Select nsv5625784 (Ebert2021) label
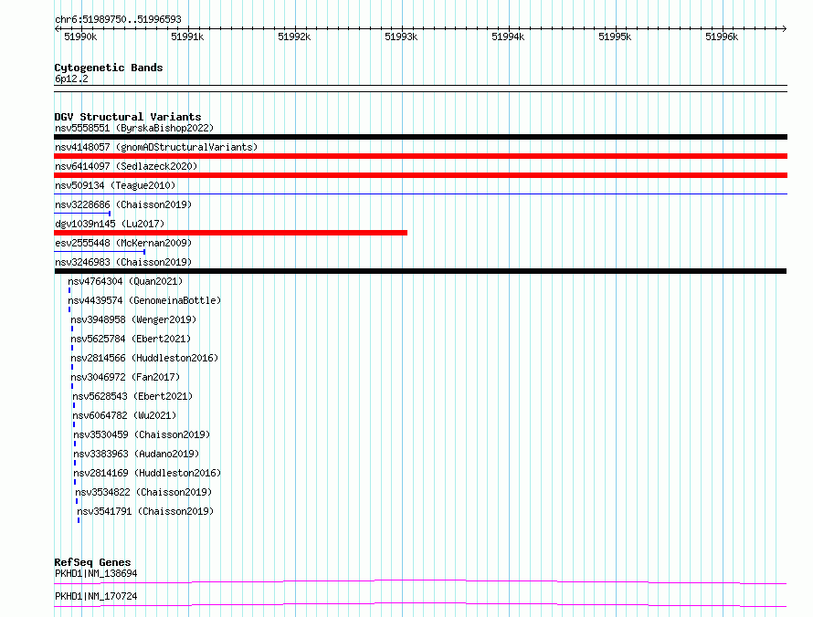 point(131,339)
